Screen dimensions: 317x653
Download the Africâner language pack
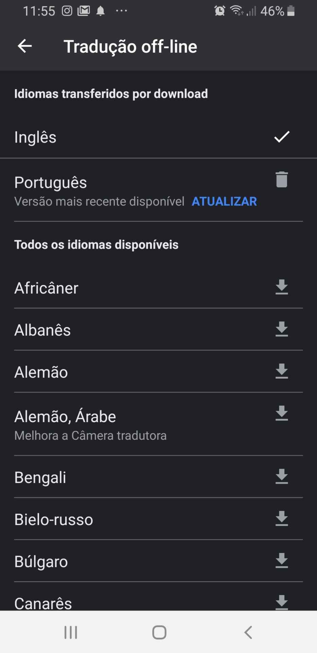click(281, 287)
